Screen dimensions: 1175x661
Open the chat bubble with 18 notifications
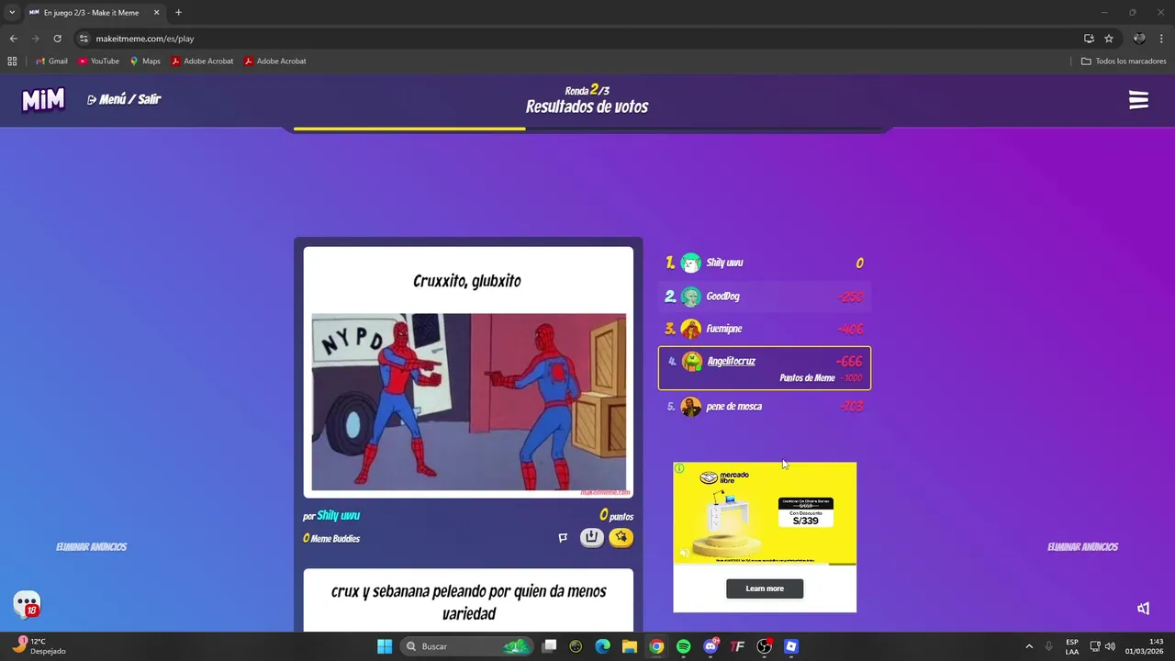pyautogui.click(x=27, y=604)
